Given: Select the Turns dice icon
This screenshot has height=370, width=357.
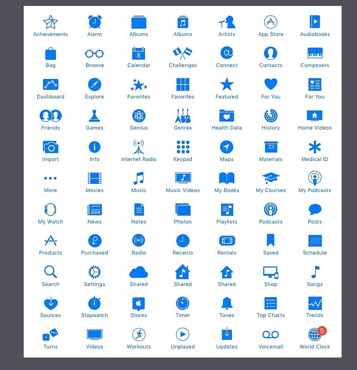Looking at the screenshot, I should click(50, 334).
